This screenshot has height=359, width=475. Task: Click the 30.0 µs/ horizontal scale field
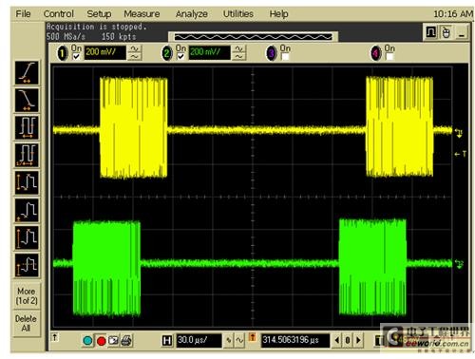[x=199, y=340]
